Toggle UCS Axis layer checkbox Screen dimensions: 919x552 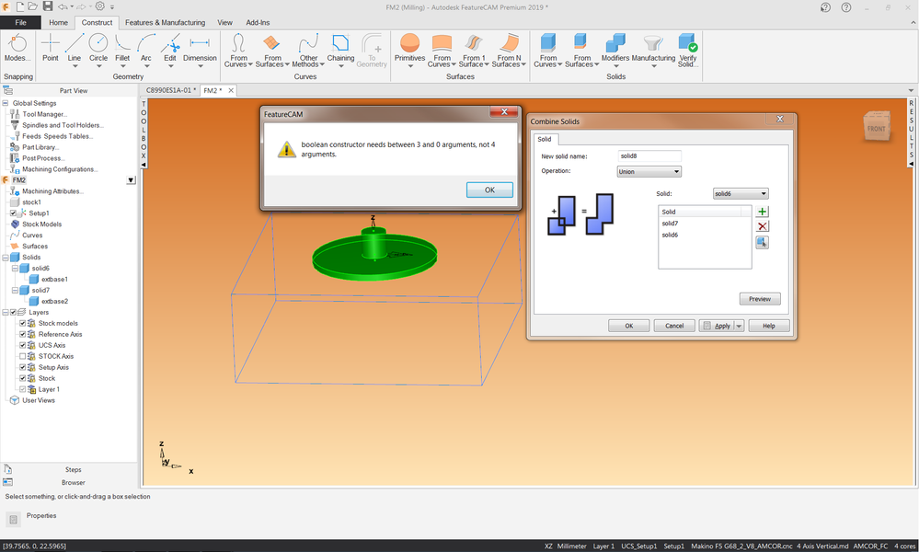coord(23,345)
